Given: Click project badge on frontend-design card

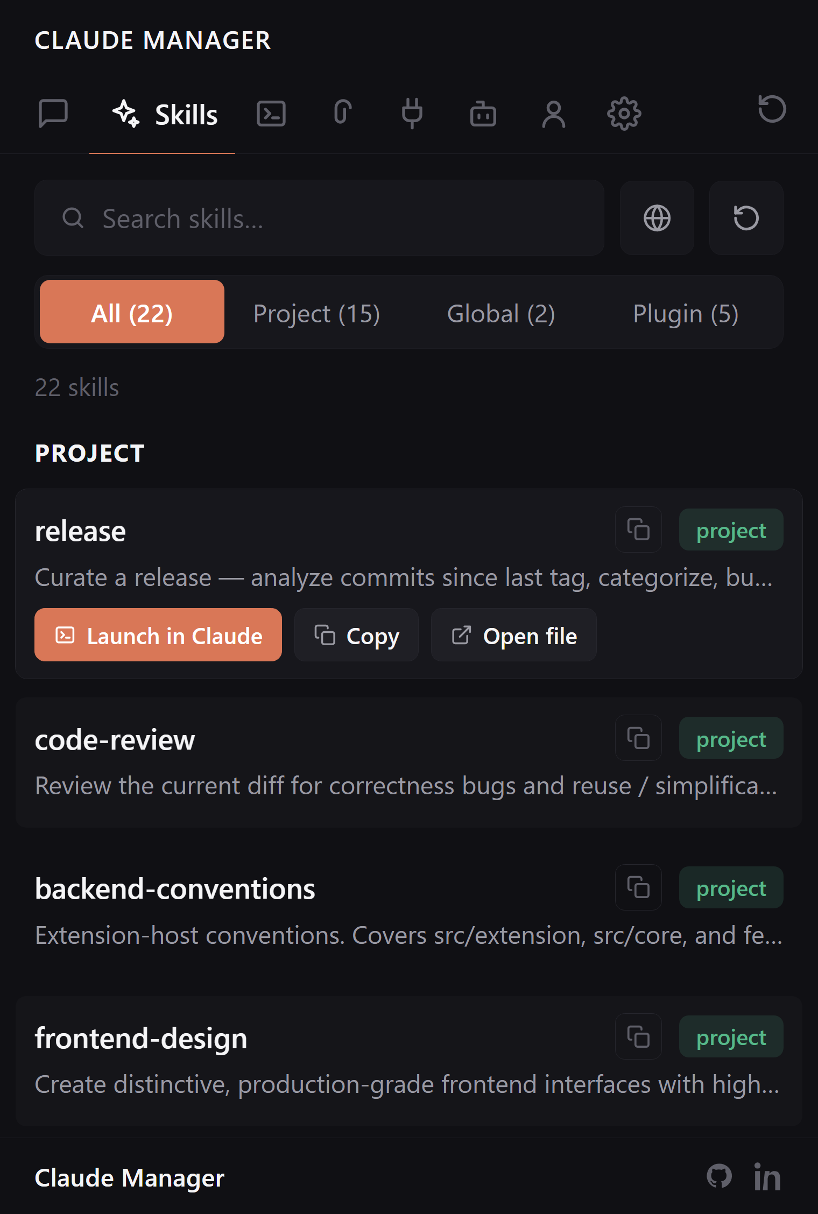Looking at the screenshot, I should (x=731, y=1037).
